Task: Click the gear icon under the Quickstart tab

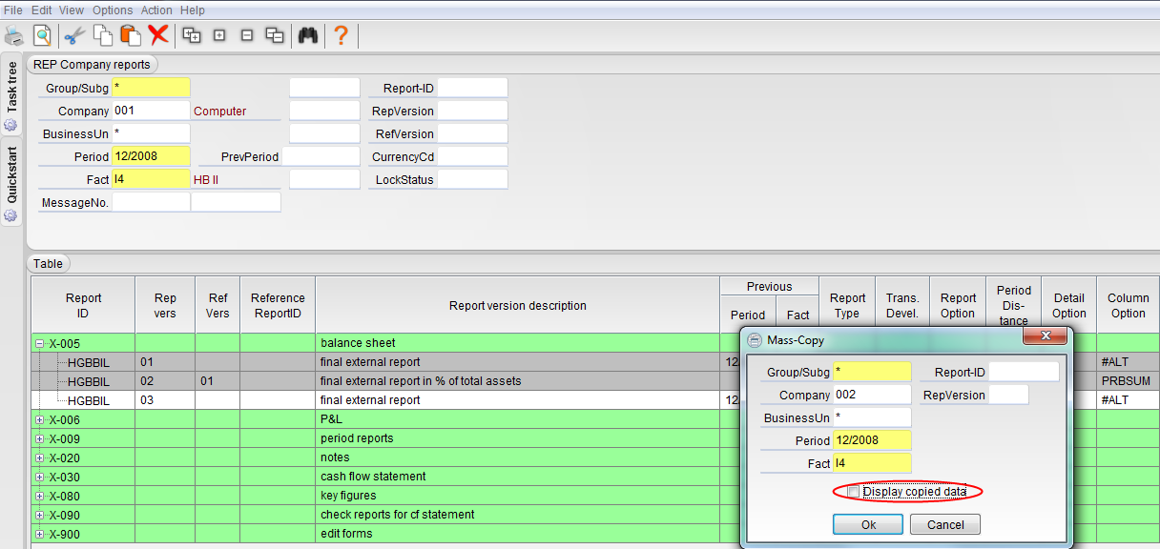Action: 11,215
